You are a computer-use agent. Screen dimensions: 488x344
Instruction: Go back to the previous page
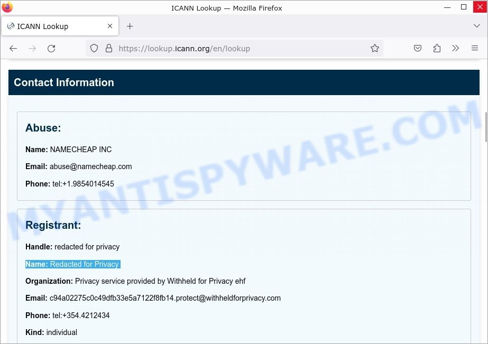coord(13,49)
